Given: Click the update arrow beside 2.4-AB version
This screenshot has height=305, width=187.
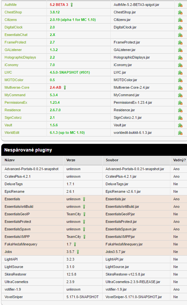Looking at the screenshot, I should [x=65, y=87].
